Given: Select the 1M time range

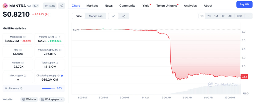Looking at the screenshot, I should point(216,16).
